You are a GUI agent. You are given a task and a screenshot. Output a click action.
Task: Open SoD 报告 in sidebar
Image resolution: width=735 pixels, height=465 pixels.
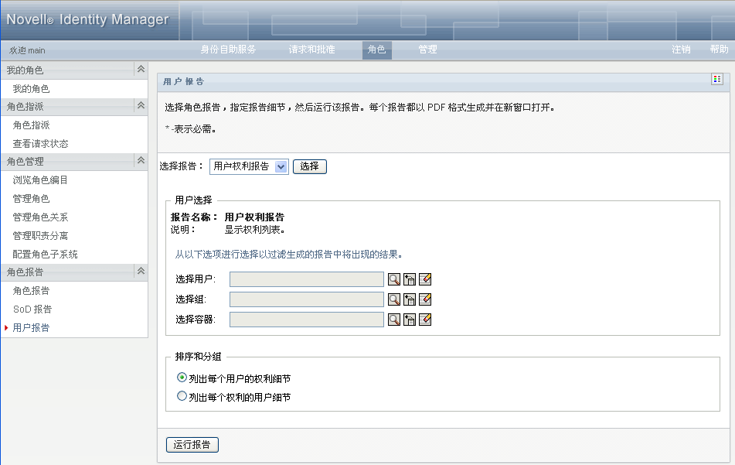32,309
